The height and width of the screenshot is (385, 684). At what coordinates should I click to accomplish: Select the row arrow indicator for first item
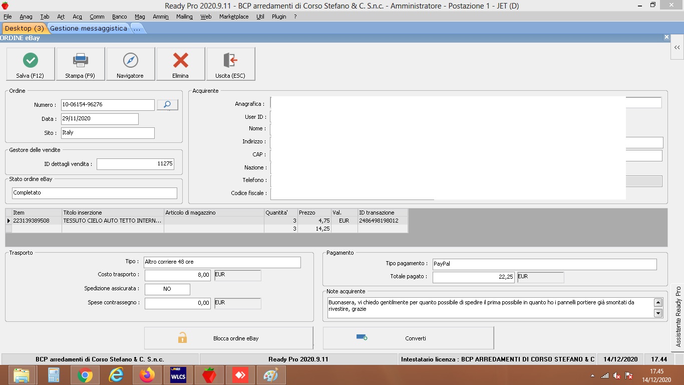pos(9,221)
